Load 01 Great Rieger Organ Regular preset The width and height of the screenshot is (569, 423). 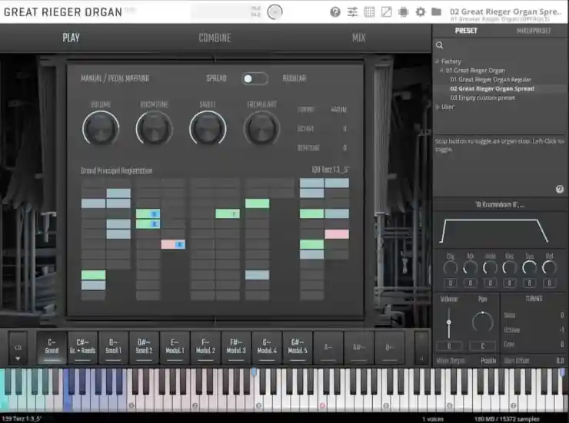(x=491, y=79)
